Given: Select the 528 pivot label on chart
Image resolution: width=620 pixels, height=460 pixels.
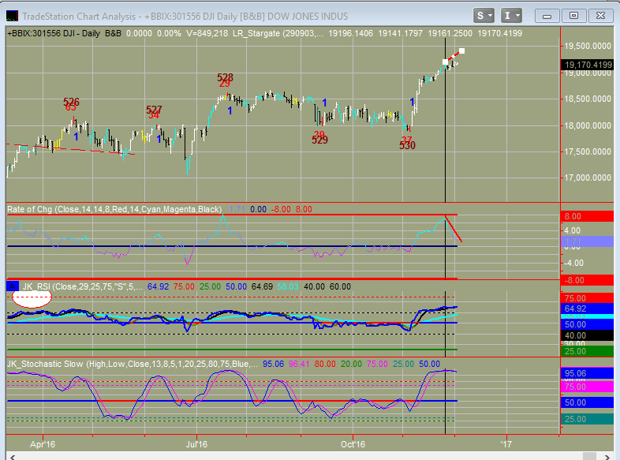Looking at the screenshot, I should click(x=225, y=77).
